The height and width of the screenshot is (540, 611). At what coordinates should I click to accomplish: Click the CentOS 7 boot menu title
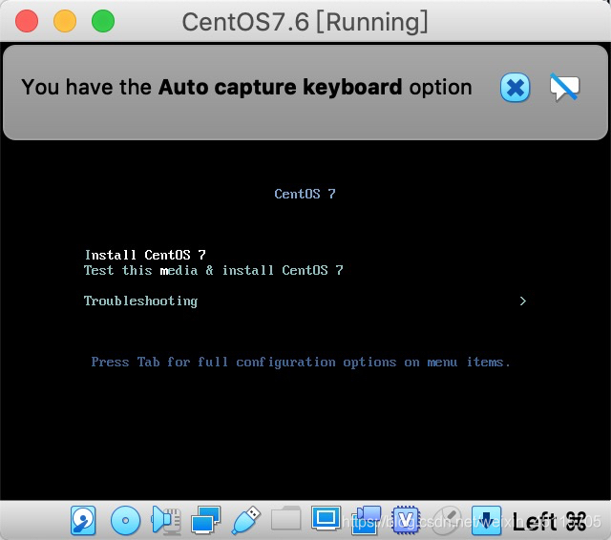tap(305, 194)
